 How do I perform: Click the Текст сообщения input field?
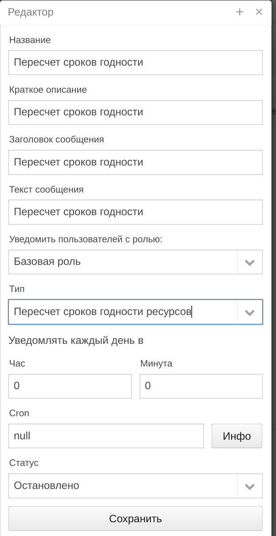point(135,212)
